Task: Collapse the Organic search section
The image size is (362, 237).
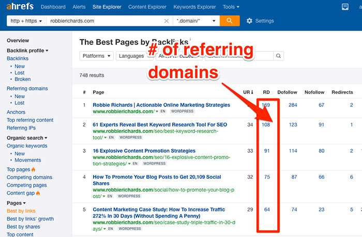Action: tap(27, 138)
